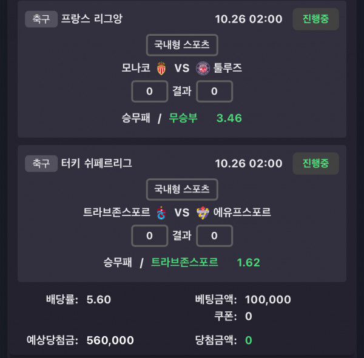Screen dimensions: 364x358
Task: Click the Eyüpspor team crest icon
Action: pos(203,212)
